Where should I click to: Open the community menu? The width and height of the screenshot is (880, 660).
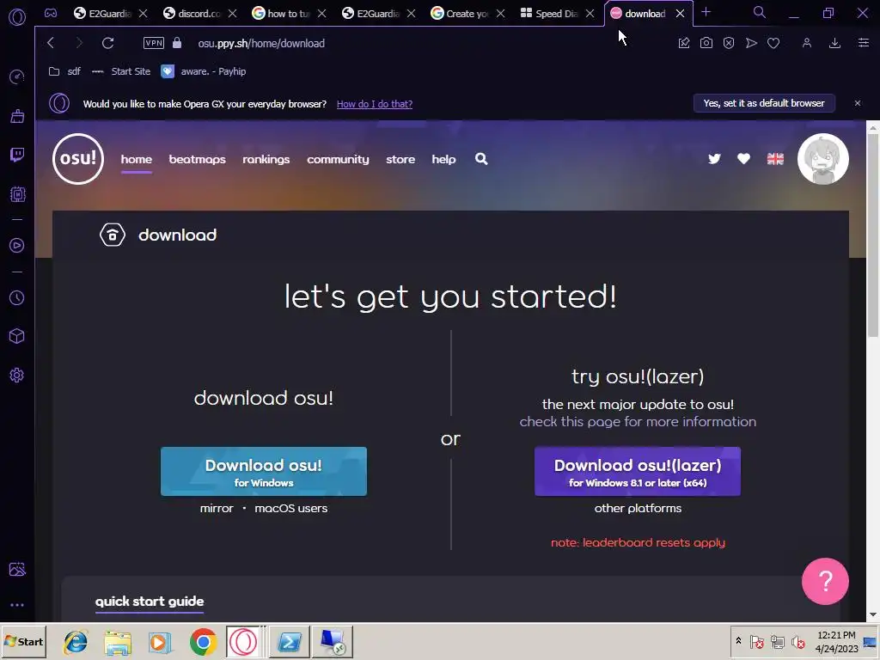pos(338,159)
